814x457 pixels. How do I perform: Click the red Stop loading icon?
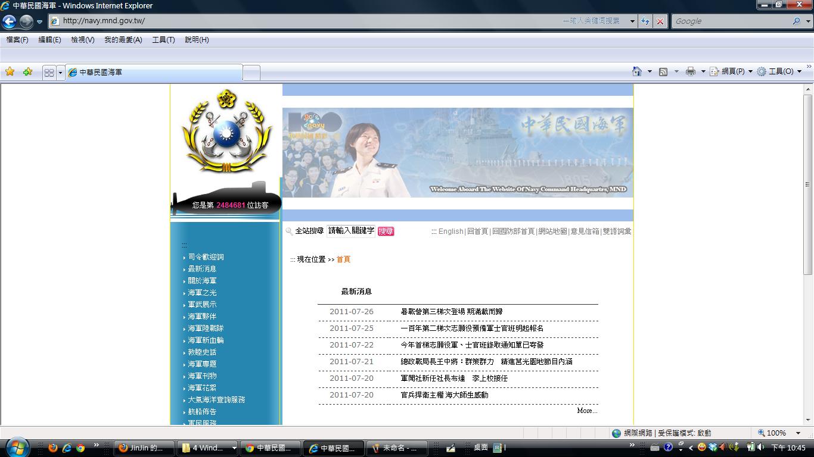[660, 21]
